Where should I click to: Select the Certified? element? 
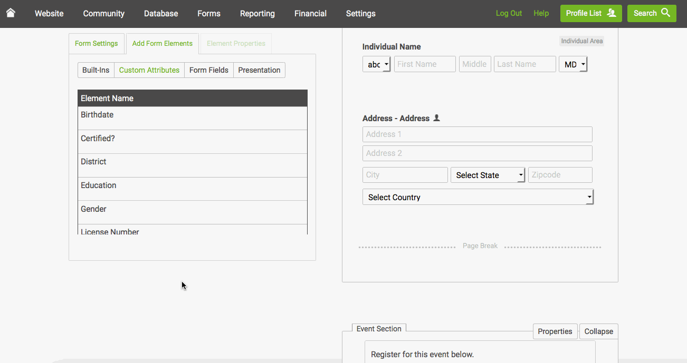click(x=193, y=138)
